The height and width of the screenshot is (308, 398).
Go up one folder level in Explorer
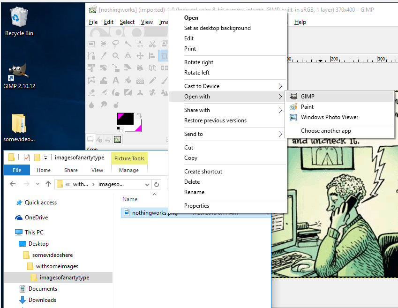pos(48,184)
